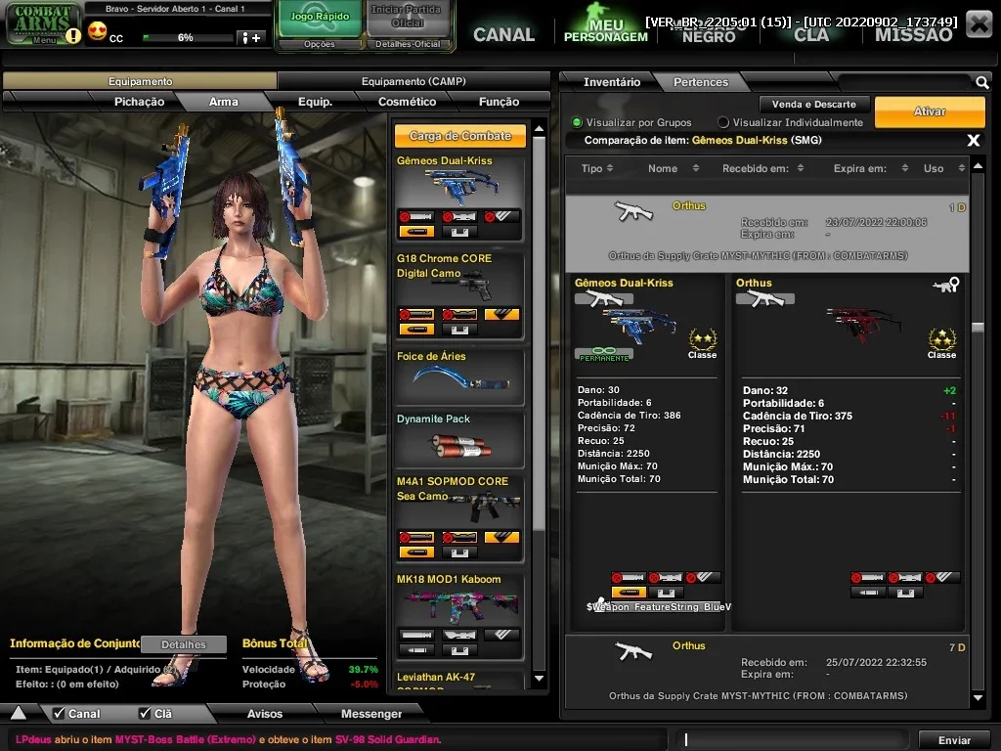Sort inventory by Nome column
The width and height of the screenshot is (1001, 751).
tap(674, 168)
